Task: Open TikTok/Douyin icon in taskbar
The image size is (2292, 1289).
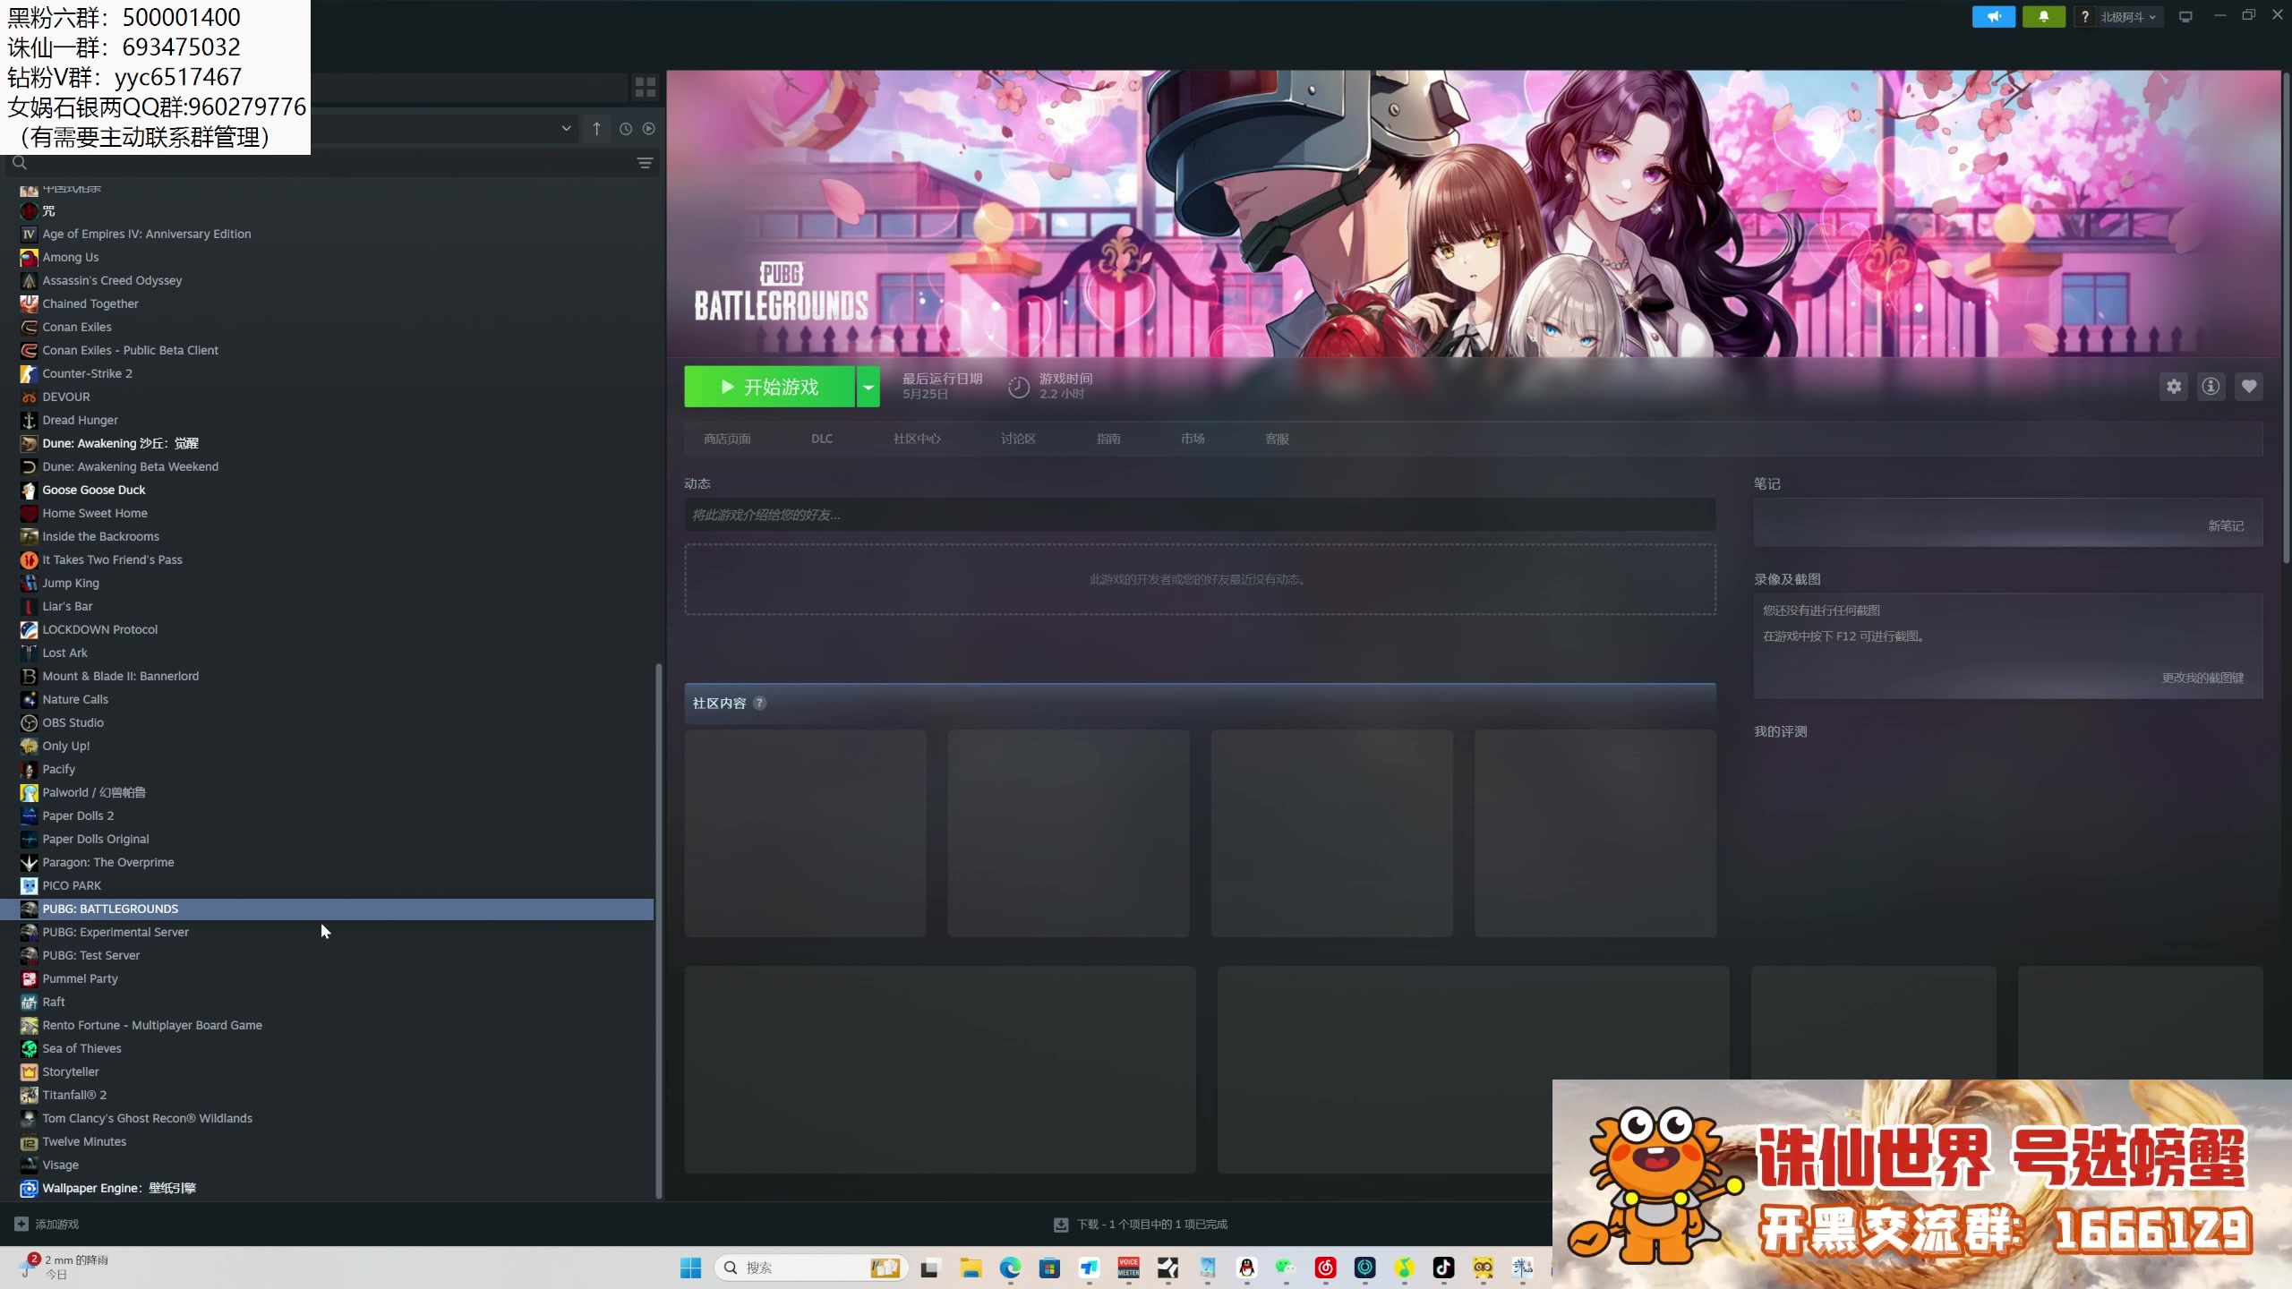Action: pos(1443,1268)
